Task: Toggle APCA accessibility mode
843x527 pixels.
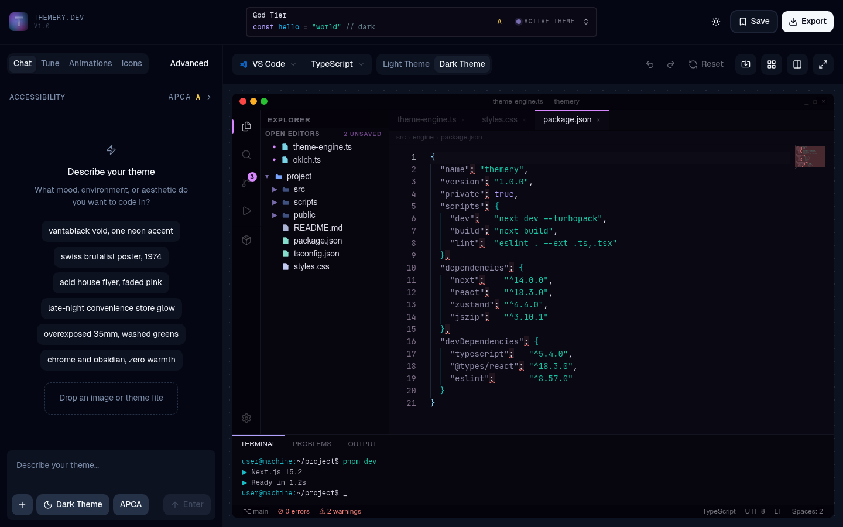Action: pos(131,504)
